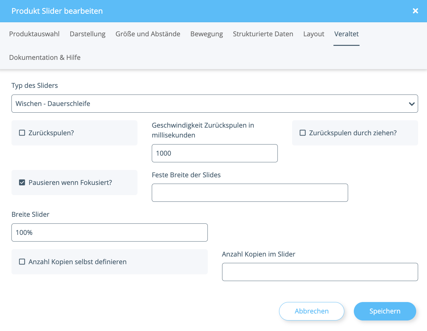Screen dimensions: 427x331
Task: Click the Feste Breite der Slides label
Action: click(186, 175)
